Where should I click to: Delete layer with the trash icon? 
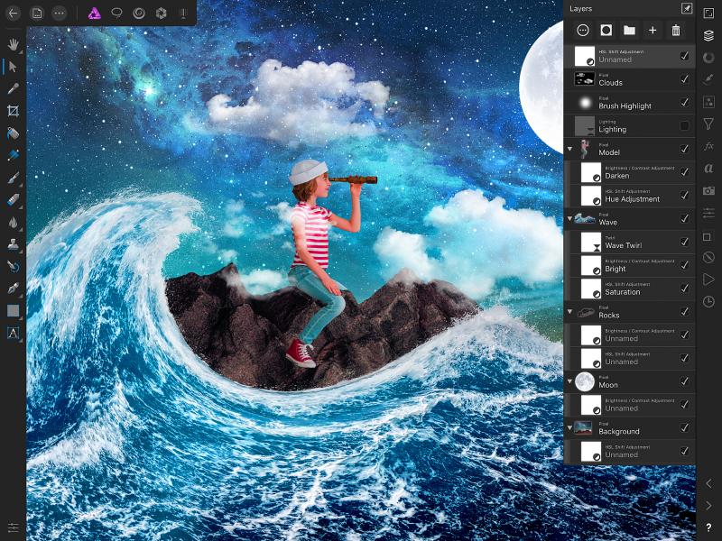click(x=676, y=31)
